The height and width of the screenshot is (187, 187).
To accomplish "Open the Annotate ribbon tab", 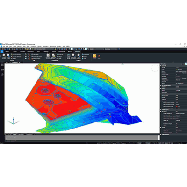I will [x=23, y=51].
